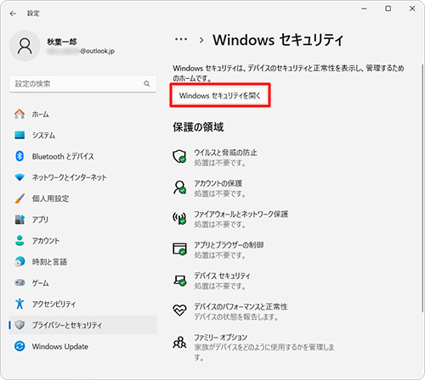This screenshot has width=425, height=380.
Task: Select システム in sidebar
Action: tap(82, 135)
